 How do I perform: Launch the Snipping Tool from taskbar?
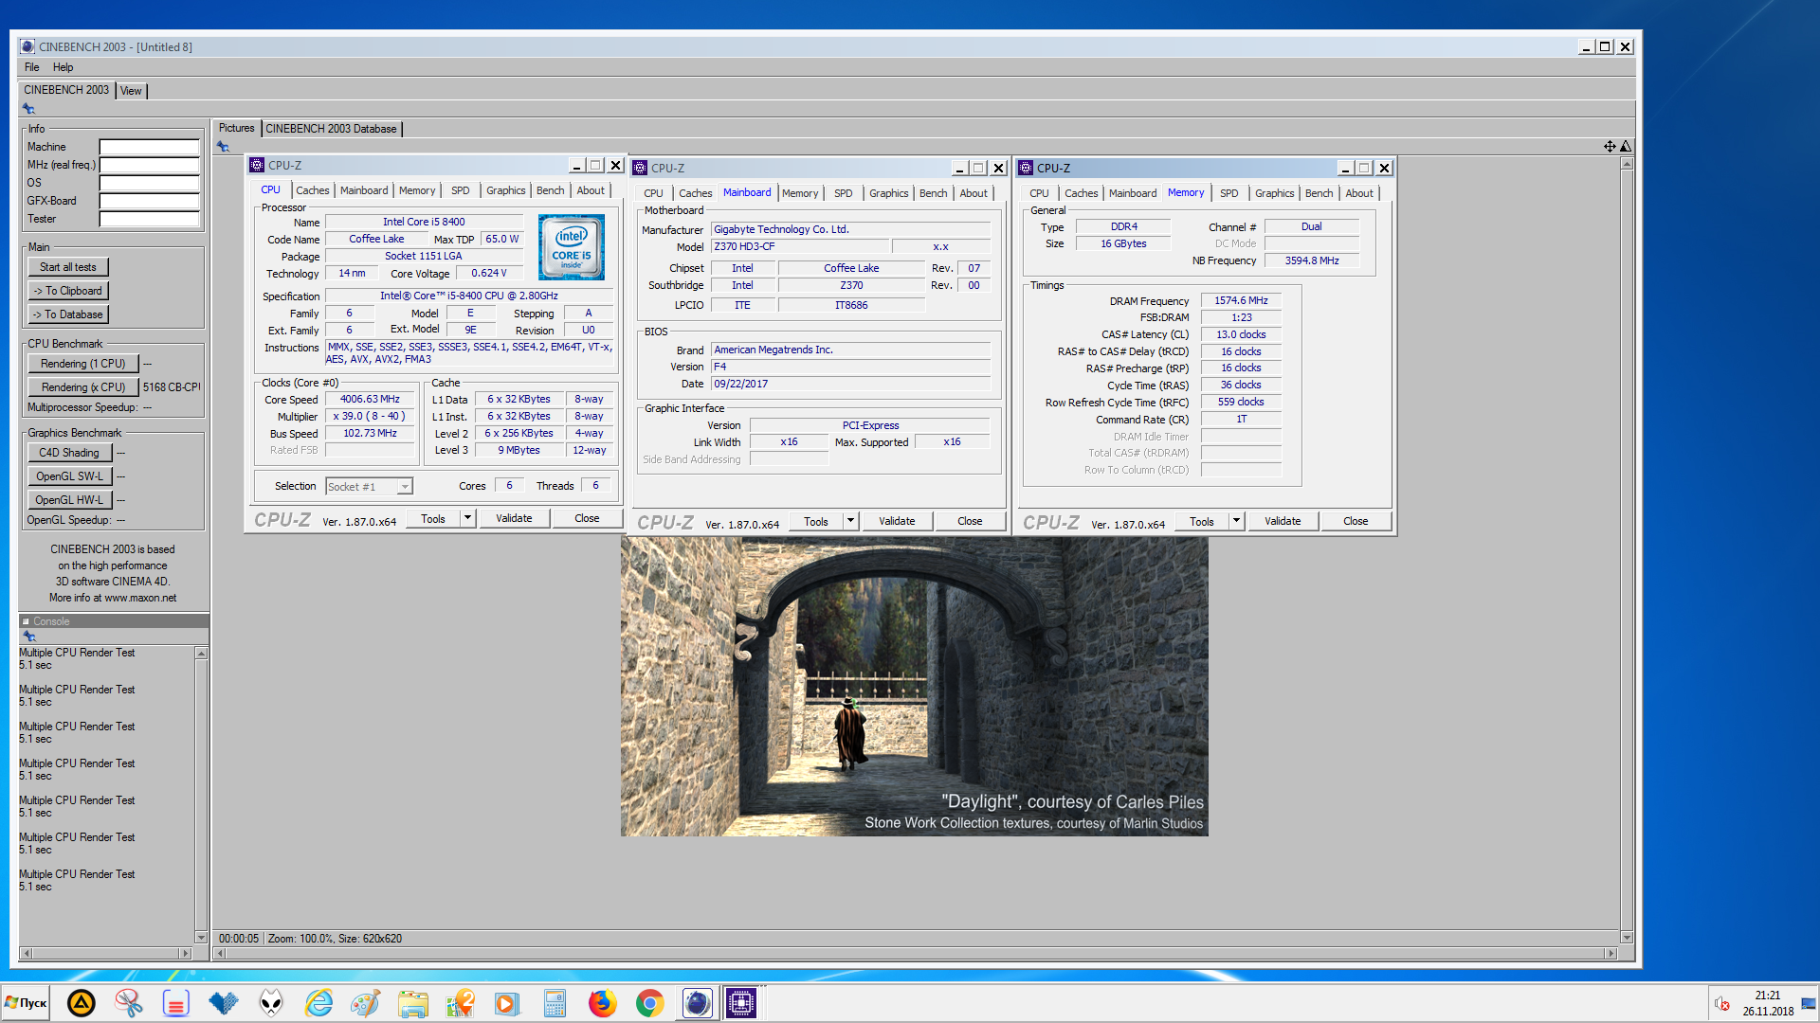coord(128,1003)
